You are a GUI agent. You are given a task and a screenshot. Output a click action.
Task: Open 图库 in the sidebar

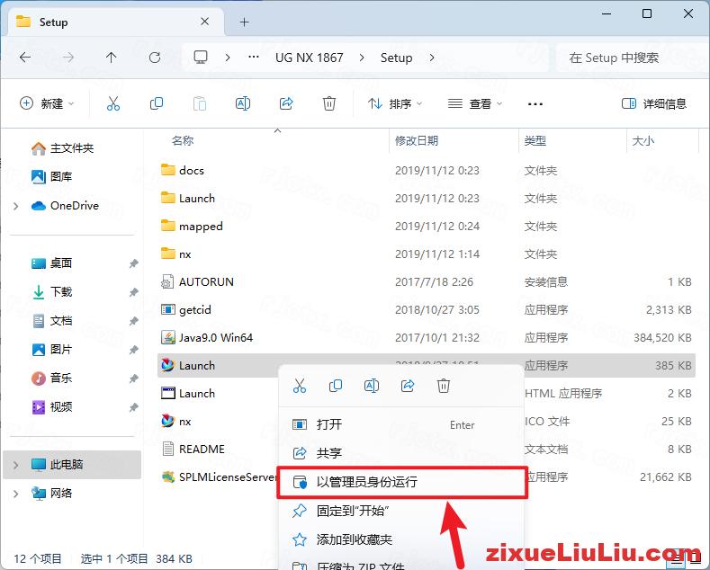tap(51, 176)
